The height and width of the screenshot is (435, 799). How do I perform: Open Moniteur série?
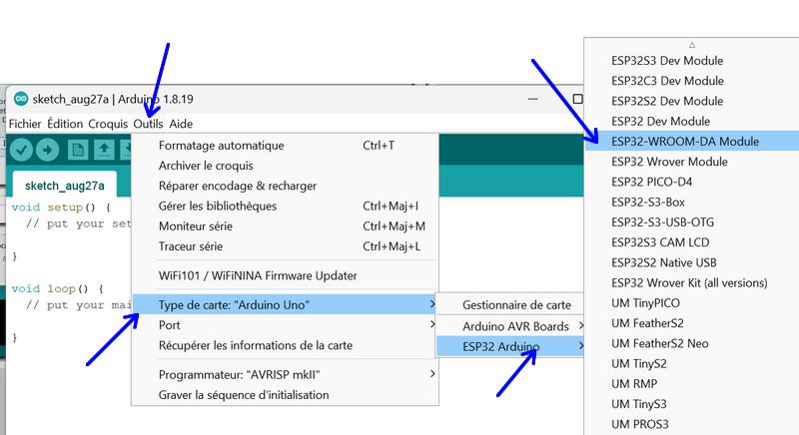pos(285,225)
